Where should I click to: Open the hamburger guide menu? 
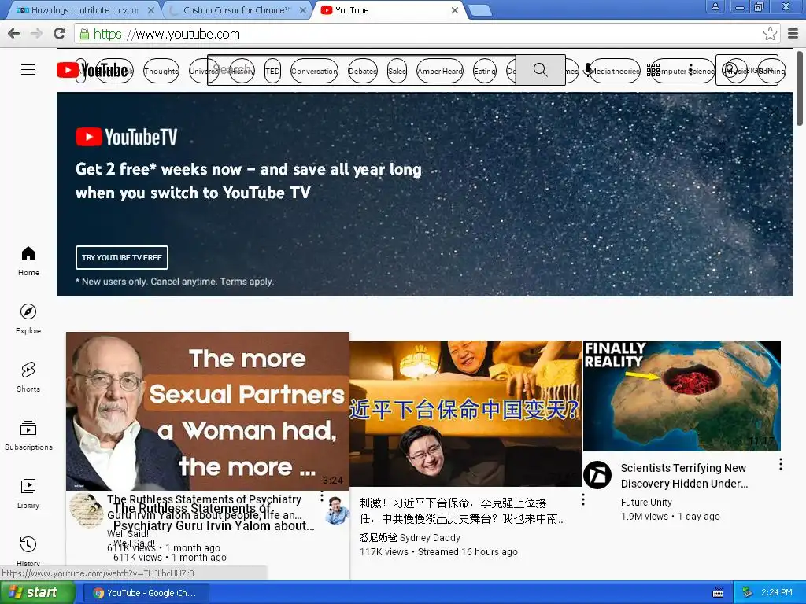click(28, 70)
